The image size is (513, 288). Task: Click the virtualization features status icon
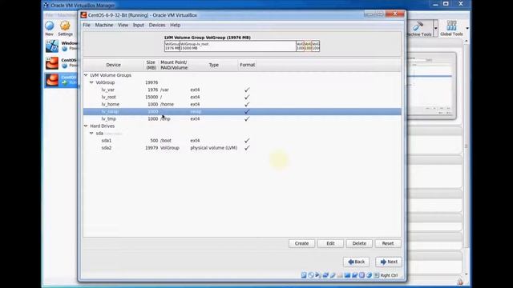coord(362,275)
